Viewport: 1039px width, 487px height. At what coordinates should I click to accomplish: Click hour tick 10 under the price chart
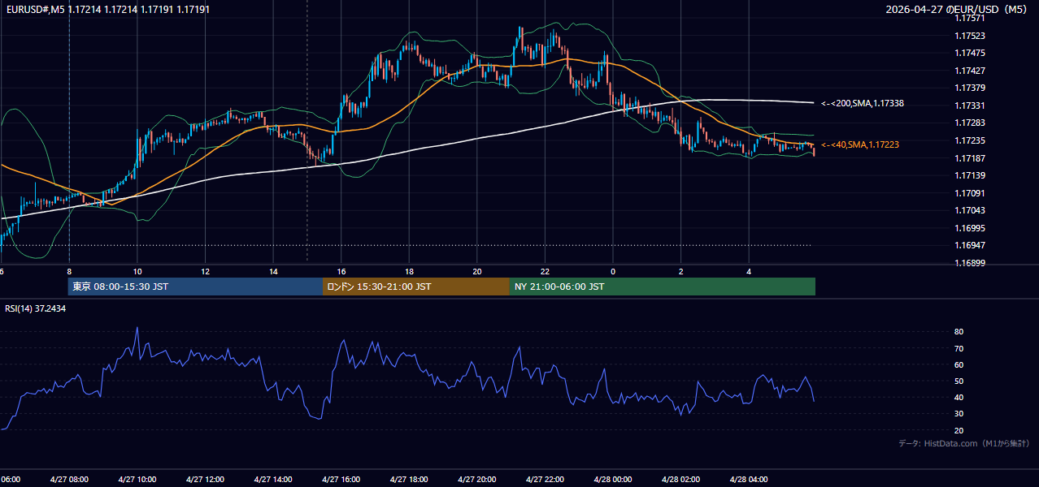coord(137,271)
